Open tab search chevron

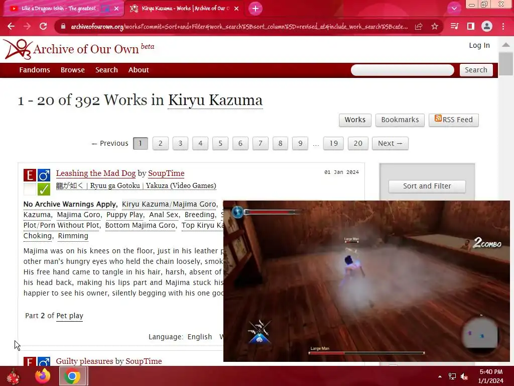pos(454,9)
